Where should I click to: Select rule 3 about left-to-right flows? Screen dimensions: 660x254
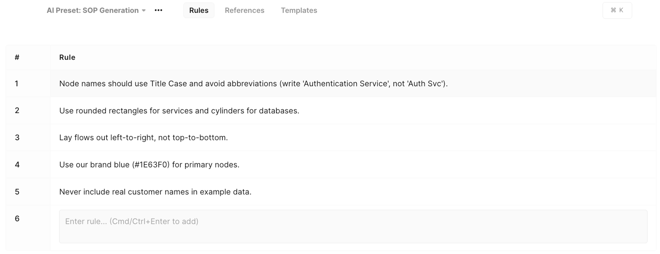pyautogui.click(x=144, y=138)
